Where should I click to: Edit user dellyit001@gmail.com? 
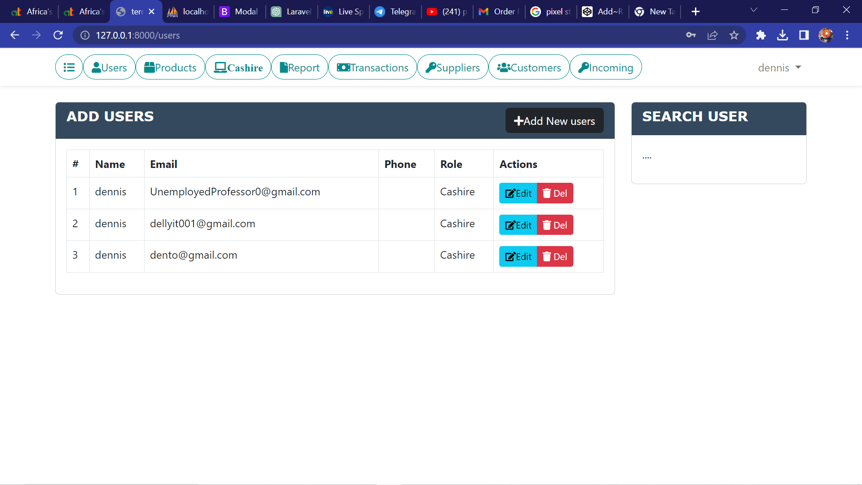[x=518, y=225]
